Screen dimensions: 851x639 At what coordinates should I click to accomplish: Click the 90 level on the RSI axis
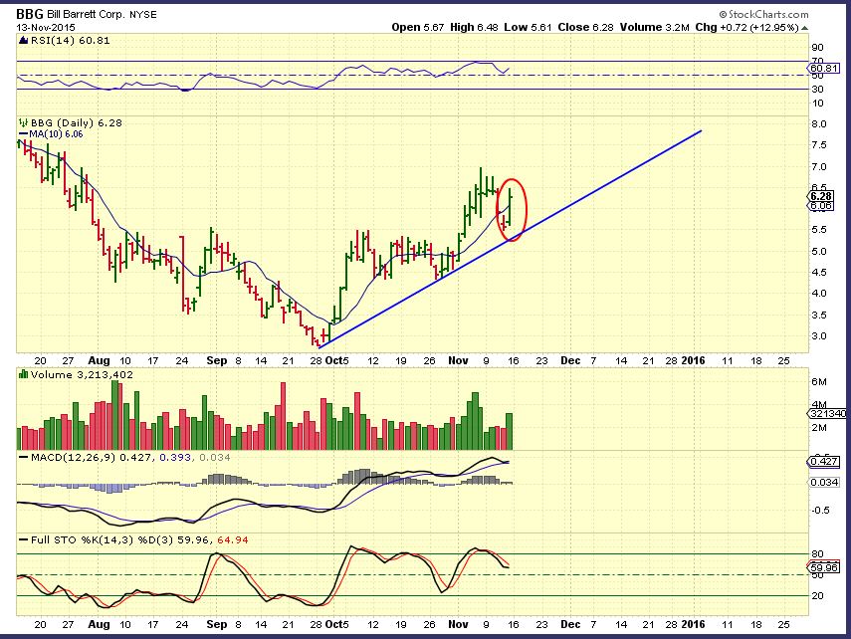coord(817,48)
